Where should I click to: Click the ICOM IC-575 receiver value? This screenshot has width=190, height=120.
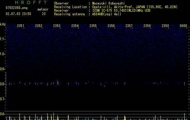pos(121,10)
